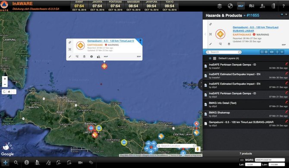Open the bookmarks map-book icon in top toolbar

point(251,6)
